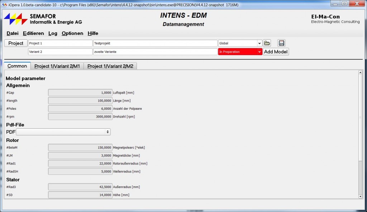Switch to Project 1/Variant 2/M1 tab
This screenshot has height=212, width=367.
tap(57, 66)
